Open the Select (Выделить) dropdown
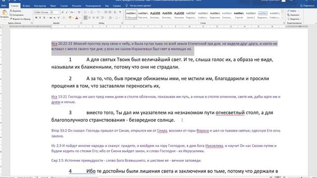This screenshot has width=317, height=178. coord(294,19)
